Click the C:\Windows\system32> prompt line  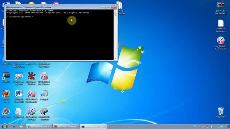click(x=19, y=17)
